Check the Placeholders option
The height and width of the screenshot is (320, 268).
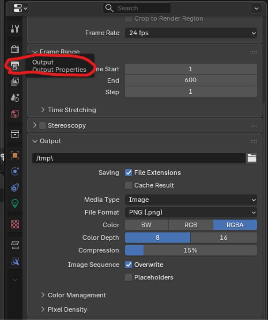point(128,277)
